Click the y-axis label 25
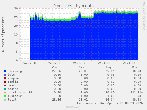 tap(16, 17)
